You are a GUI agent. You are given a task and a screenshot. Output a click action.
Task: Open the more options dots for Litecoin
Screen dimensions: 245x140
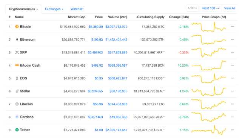point(232,104)
